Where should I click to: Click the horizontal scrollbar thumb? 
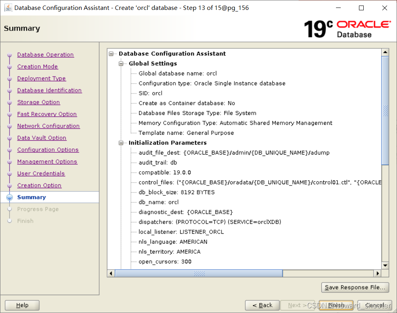point(199,273)
